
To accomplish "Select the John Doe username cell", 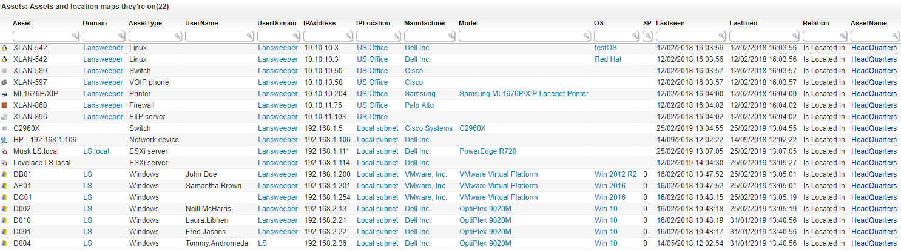I will click(x=201, y=174).
